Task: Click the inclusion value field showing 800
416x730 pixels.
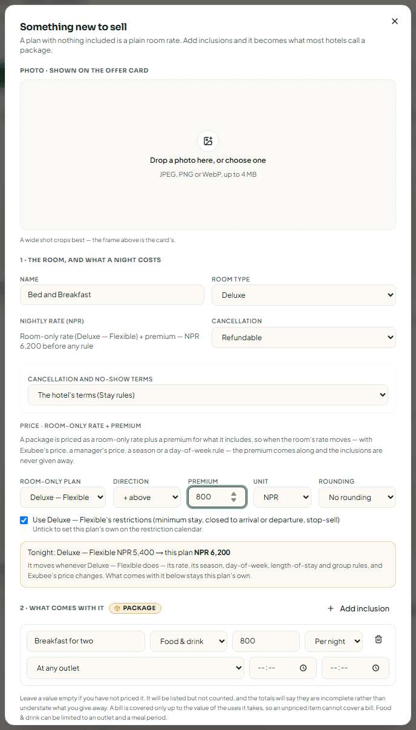Action: coord(266,641)
